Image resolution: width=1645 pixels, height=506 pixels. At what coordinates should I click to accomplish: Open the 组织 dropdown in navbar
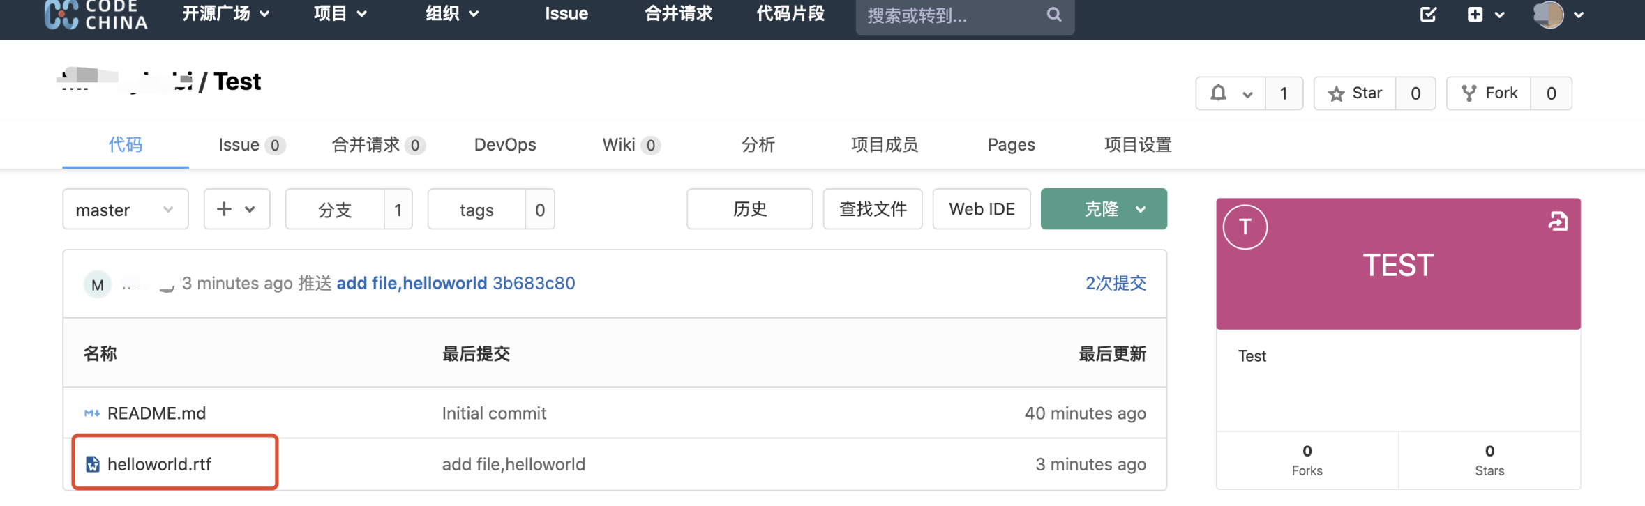click(x=453, y=13)
